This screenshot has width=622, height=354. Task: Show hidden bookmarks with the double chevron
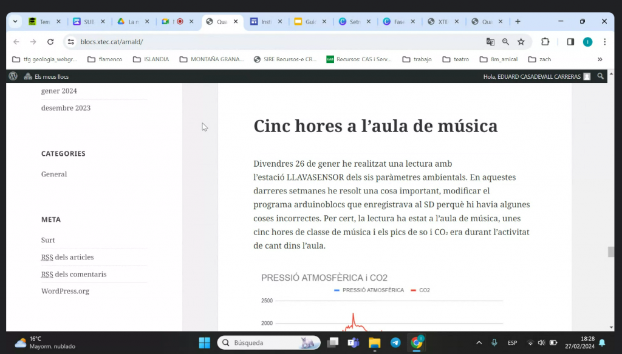[x=600, y=59]
